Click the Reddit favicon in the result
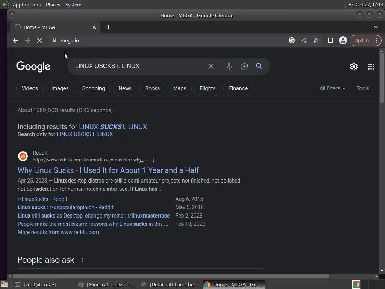Viewport: 385px width, 289px height. point(23,156)
